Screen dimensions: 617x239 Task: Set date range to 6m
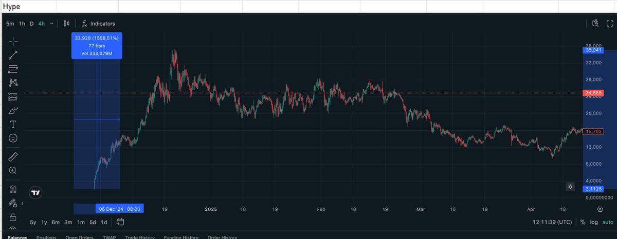[x=56, y=222]
